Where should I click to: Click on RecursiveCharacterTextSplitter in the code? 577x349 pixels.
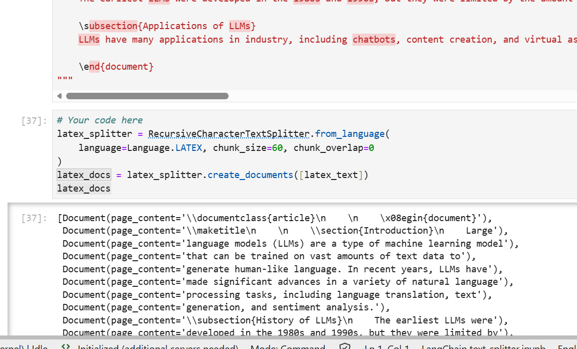[x=229, y=134]
